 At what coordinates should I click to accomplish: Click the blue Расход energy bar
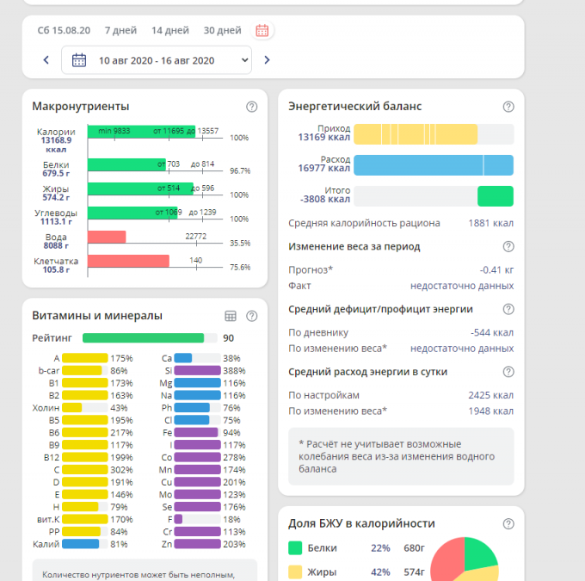[x=433, y=165]
